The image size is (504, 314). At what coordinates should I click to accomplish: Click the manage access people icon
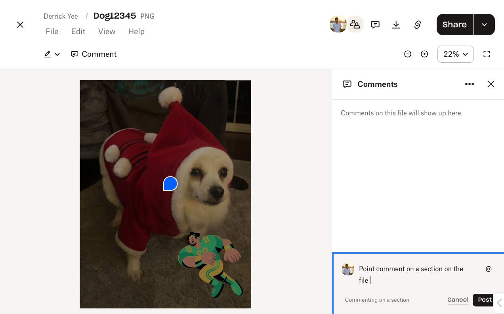pyautogui.click(x=355, y=25)
